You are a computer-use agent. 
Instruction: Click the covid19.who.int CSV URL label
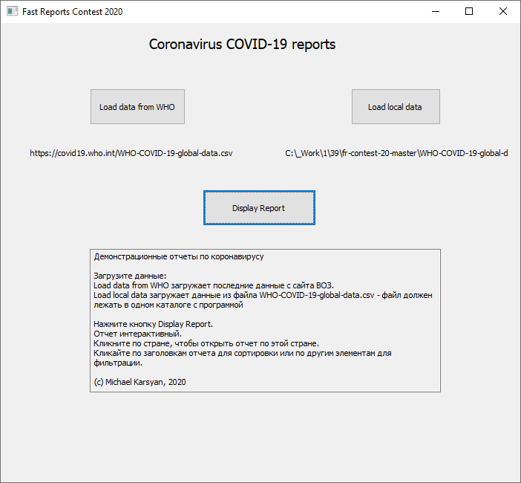pyautogui.click(x=131, y=153)
